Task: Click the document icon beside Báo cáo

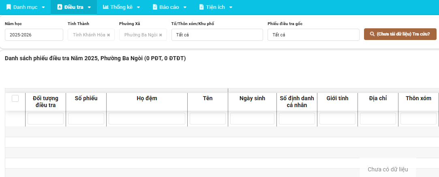Action: [155, 7]
